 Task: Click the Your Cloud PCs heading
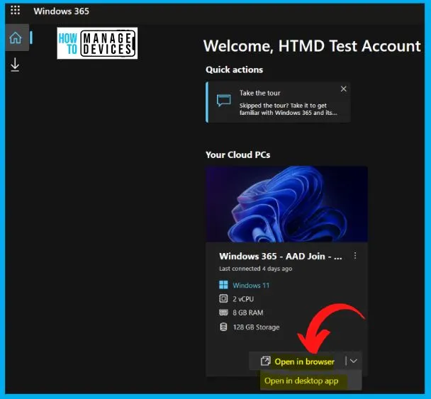tap(237, 155)
